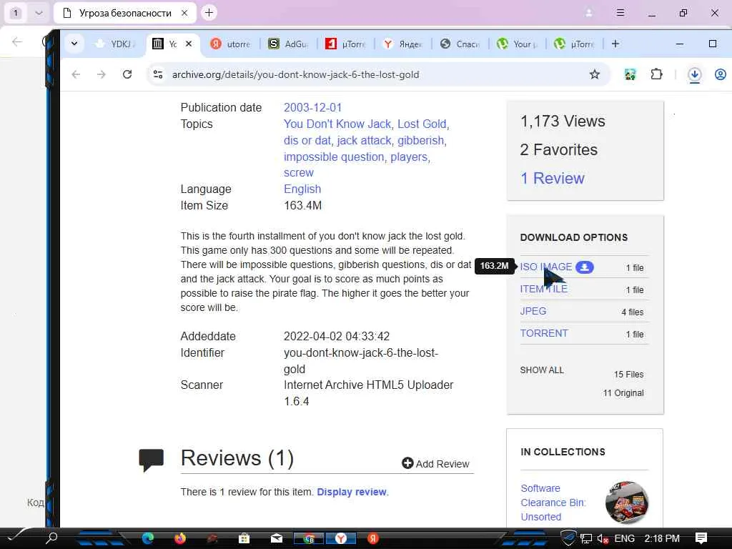Click the 2003-12-01 publication date link

click(313, 108)
